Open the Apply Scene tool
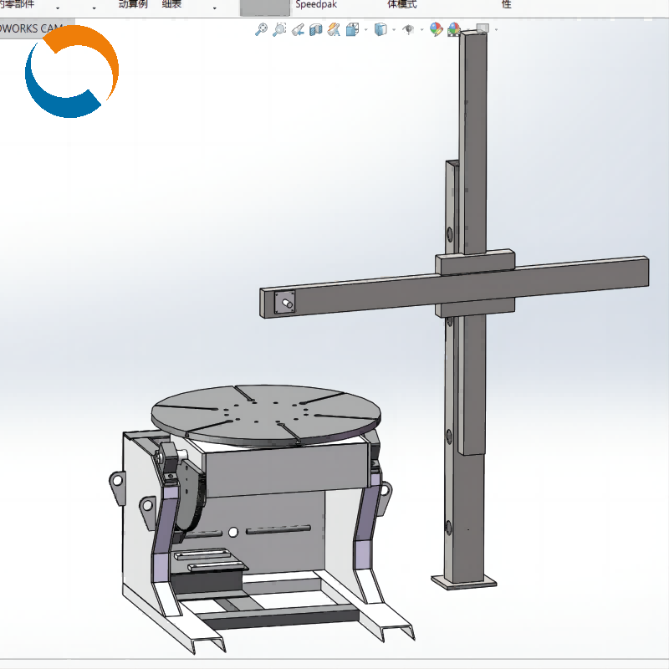The width and height of the screenshot is (669, 669). 454,30
